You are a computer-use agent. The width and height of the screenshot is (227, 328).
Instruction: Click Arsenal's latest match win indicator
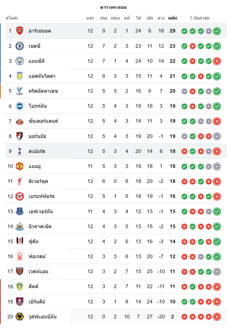(x=217, y=31)
